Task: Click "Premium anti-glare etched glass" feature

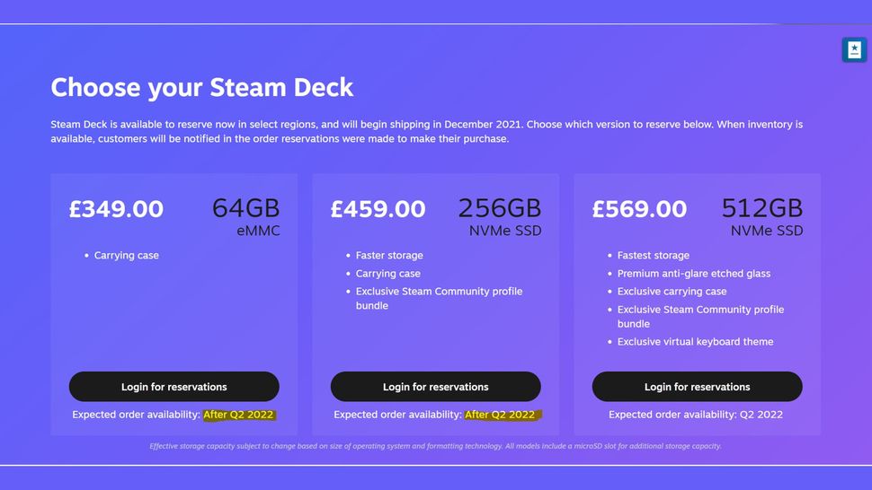Action: (x=694, y=274)
